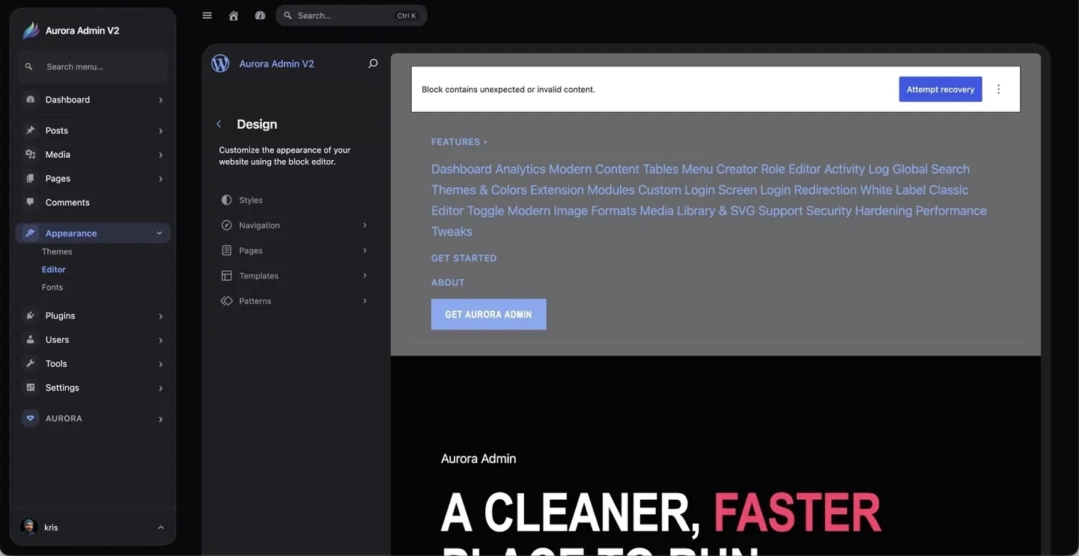Click the Posts pin icon in sidebar
This screenshot has width=1079, height=556.
click(x=31, y=130)
